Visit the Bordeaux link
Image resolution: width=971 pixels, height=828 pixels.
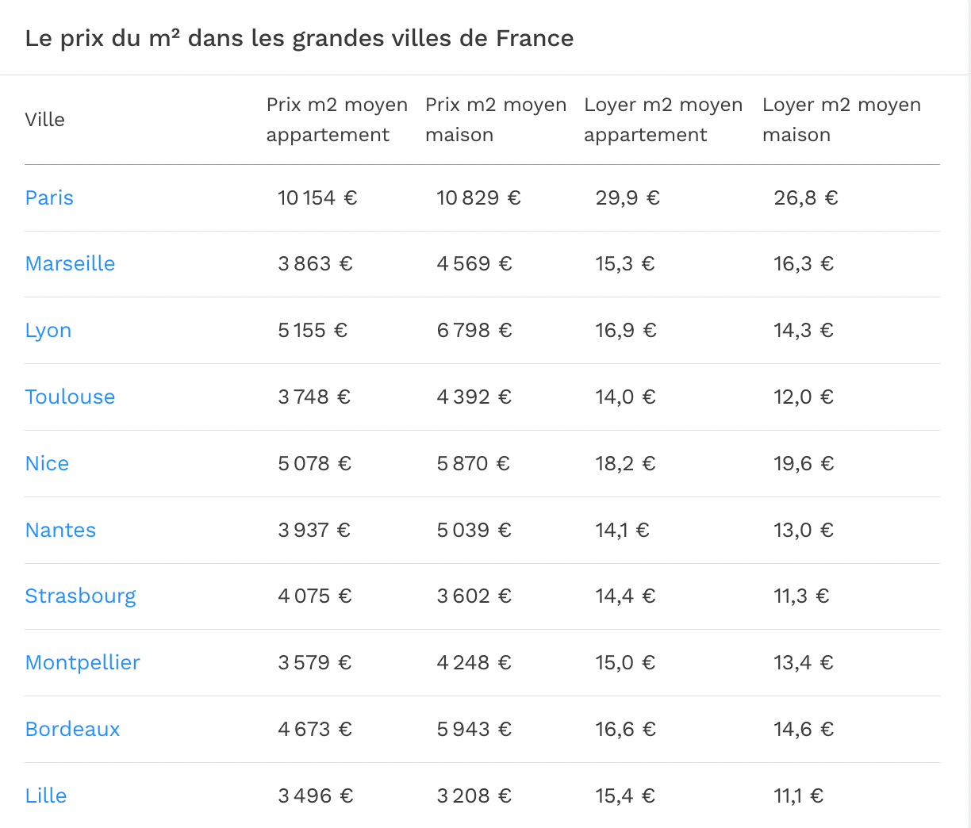click(x=72, y=729)
